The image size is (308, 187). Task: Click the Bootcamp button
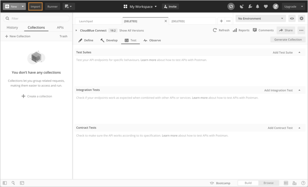click(x=220, y=183)
